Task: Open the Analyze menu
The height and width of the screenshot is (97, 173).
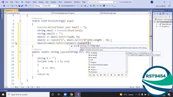Action: pos(53,2)
